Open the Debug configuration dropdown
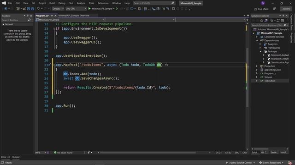295x165 pixels. point(58,9)
